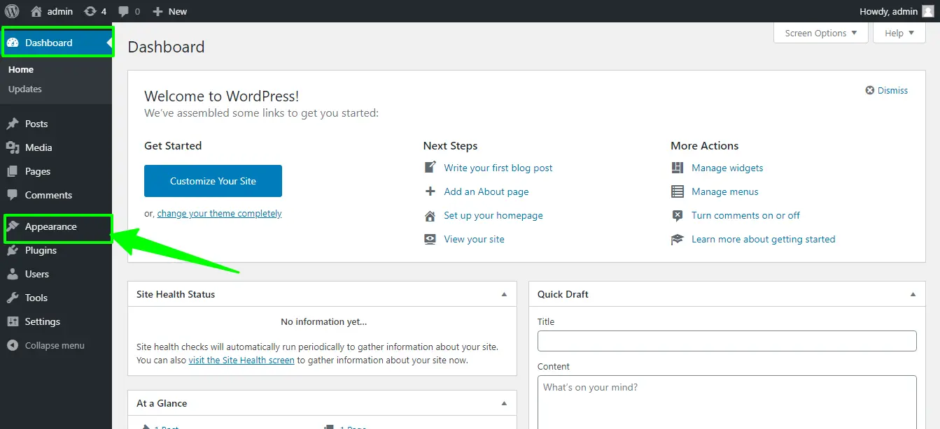Collapse the Site Health Status panel
The width and height of the screenshot is (940, 429).
[504, 294]
